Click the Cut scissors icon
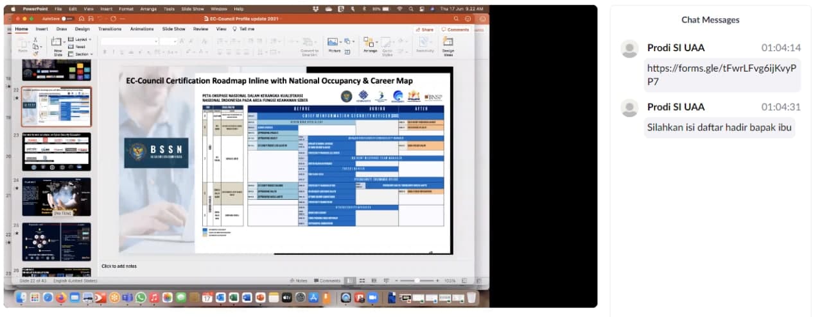The height and width of the screenshot is (317, 822). [x=36, y=40]
